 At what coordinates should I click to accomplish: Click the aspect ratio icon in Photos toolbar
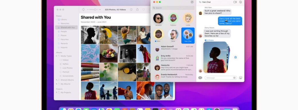tap(83, 9)
